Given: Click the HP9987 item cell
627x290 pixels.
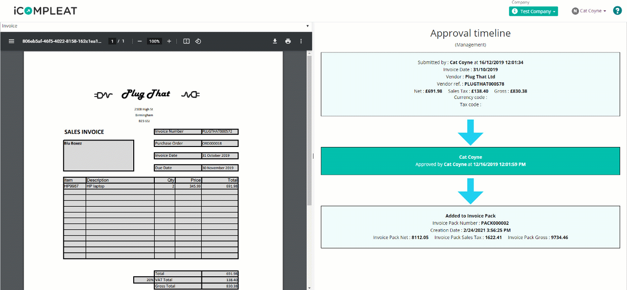Looking at the screenshot, I should click(75, 186).
